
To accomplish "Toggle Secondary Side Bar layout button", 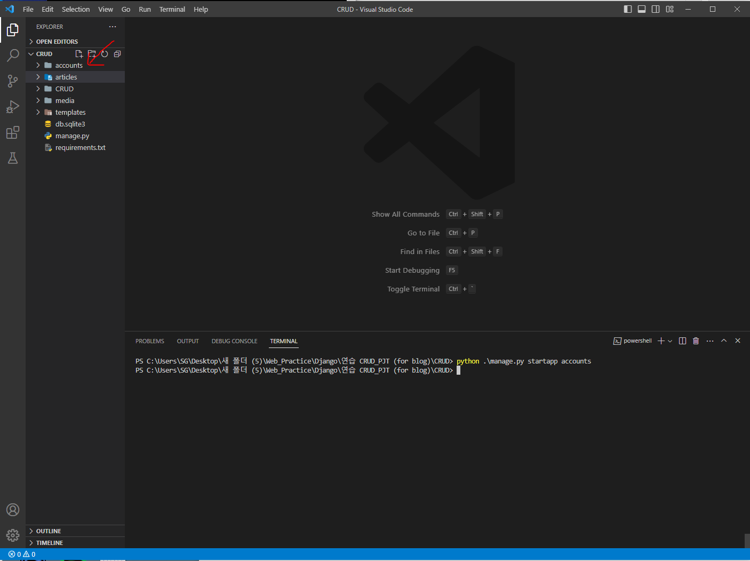I will 656,9.
